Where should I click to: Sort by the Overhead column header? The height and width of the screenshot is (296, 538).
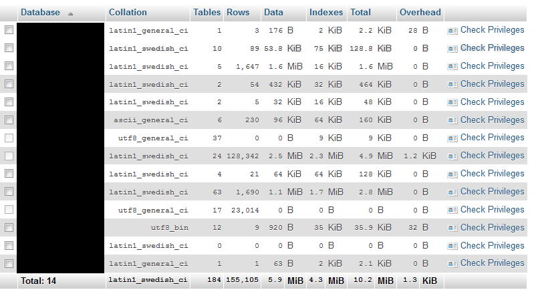(420, 12)
